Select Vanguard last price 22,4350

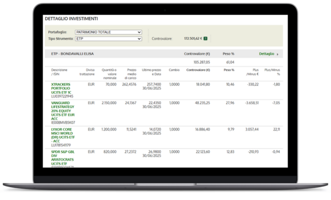point(155,103)
